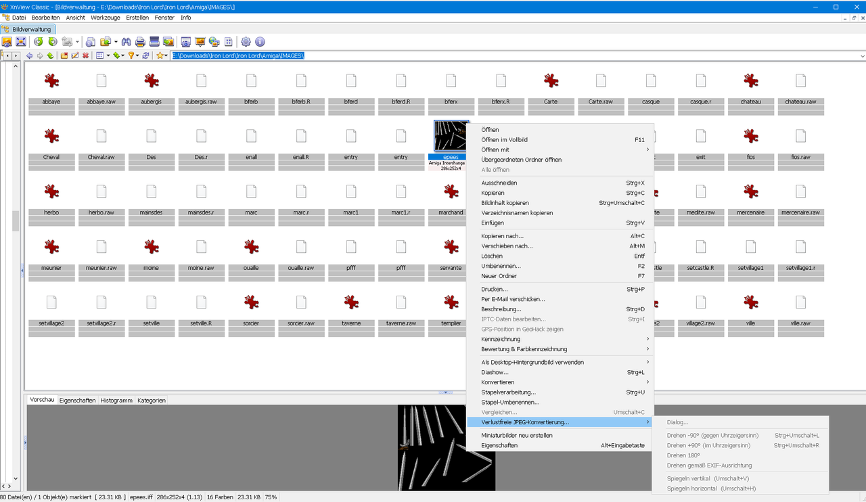The width and height of the screenshot is (866, 502).
Task: Open the Werkzeuge menu
Action: click(x=106, y=18)
